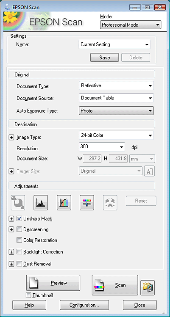This screenshot has height=317, width=170.
Task: Click the Color Palette icon
Action: (x=110, y=202)
